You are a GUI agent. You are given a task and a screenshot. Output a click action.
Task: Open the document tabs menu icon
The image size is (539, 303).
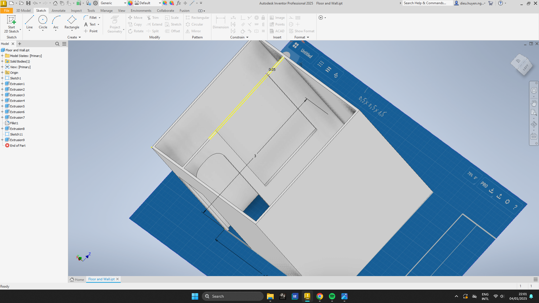535,279
